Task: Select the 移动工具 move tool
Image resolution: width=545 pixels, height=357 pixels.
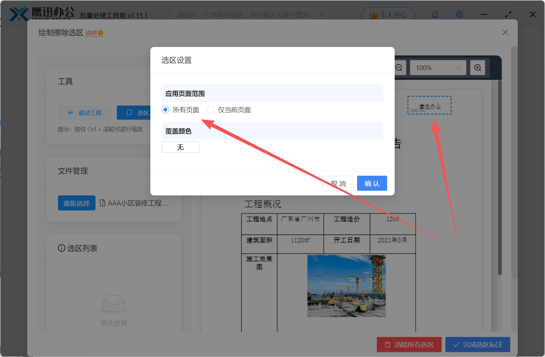Action: (84, 112)
